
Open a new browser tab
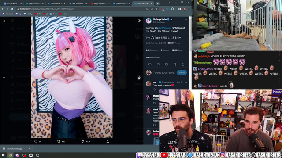[x=158, y=4]
